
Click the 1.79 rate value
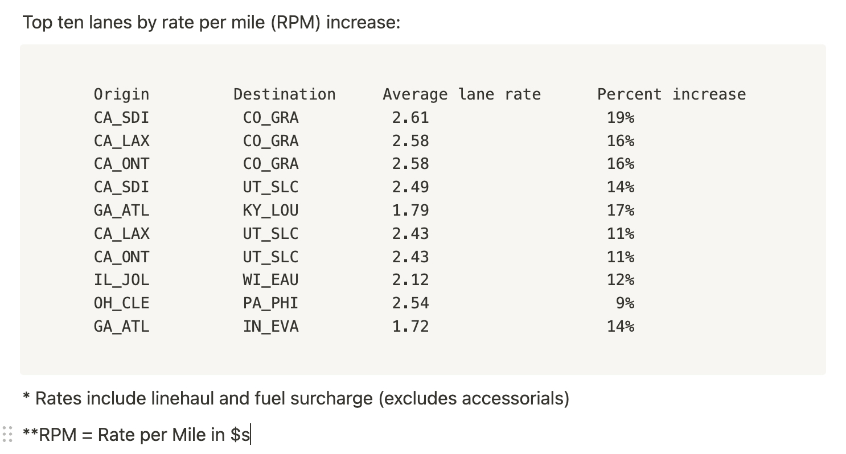click(410, 211)
